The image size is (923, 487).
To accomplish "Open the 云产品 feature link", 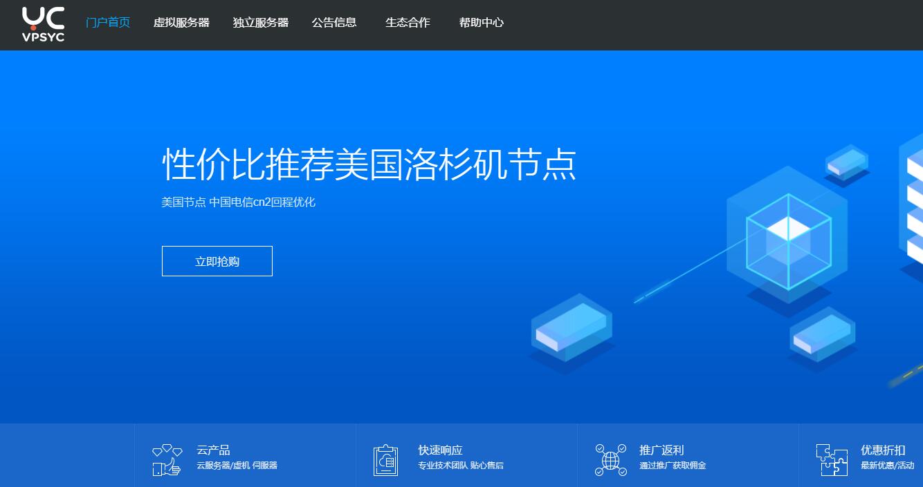I will 213,450.
